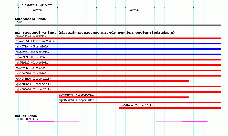
Task: Click the 15q23 band label
Action: tap(19, 22)
